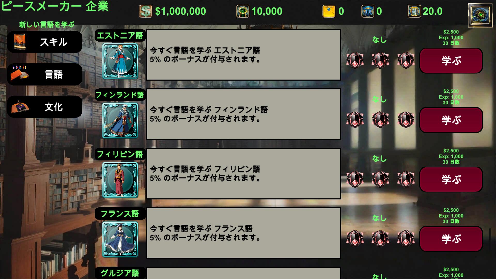Viewport: 496px width, 279px height.
Task: Click first gem slot in Estonian row
Action: pos(355,60)
